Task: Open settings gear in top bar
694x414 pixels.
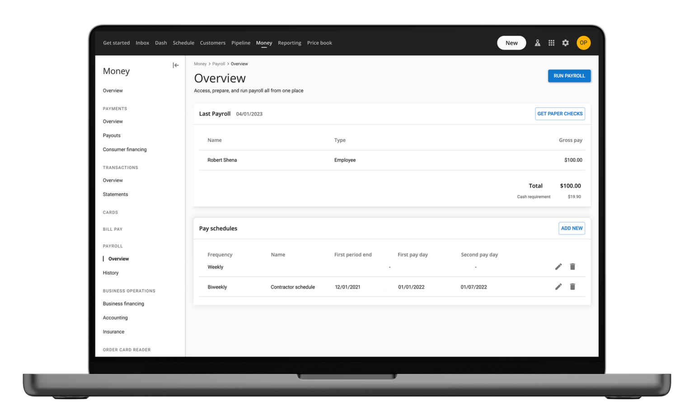Action: [x=565, y=43]
